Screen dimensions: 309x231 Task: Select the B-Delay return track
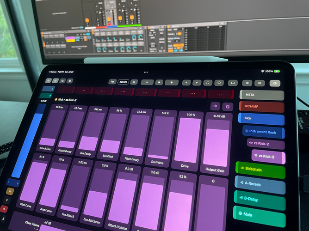(260, 200)
